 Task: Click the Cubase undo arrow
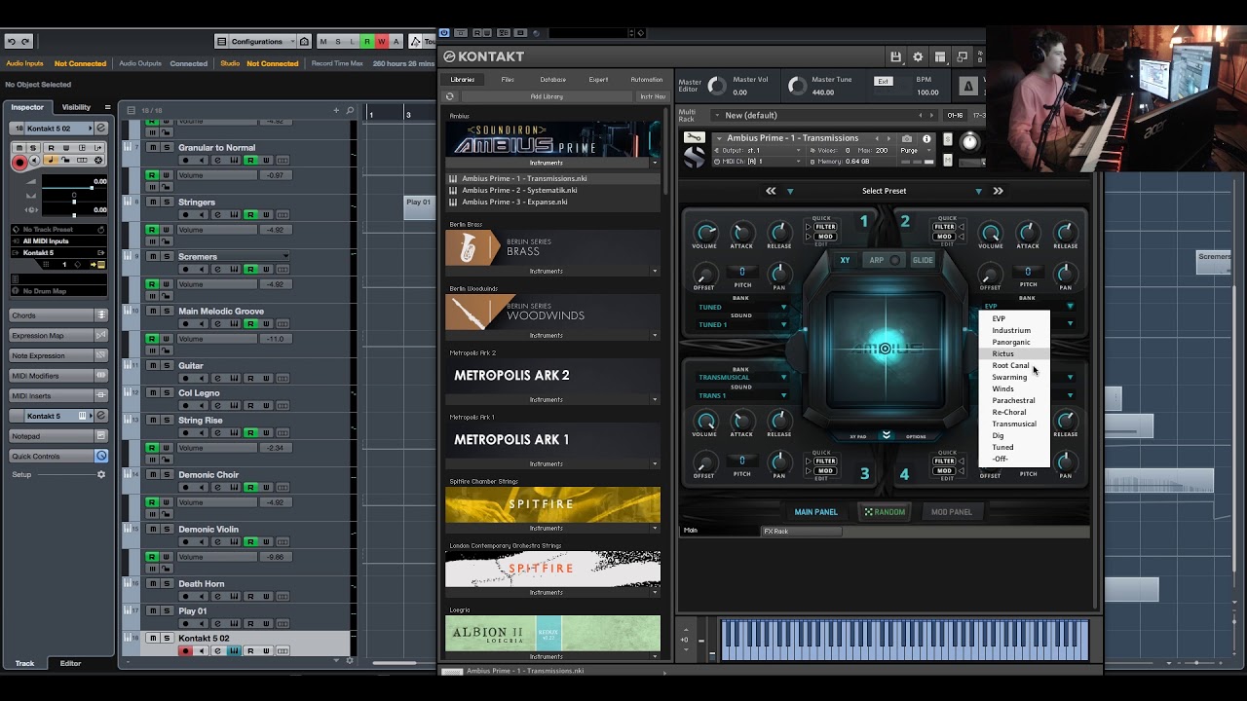click(x=12, y=41)
